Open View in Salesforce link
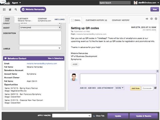Image resolution: width=160 pixels, height=120 pixels. pos(55,58)
